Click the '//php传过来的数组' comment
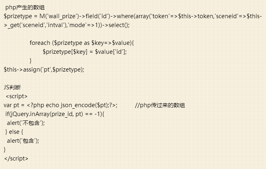The width and height of the screenshot is (266, 169). pyautogui.click(x=160, y=105)
